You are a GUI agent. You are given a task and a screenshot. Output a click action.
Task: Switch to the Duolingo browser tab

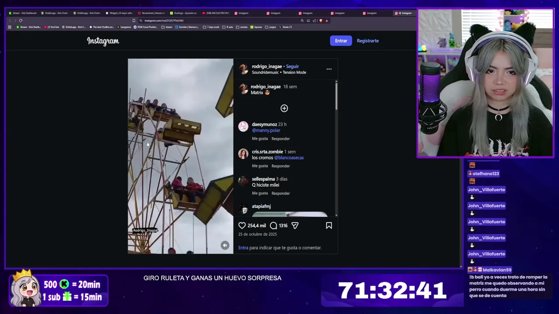pos(183,13)
